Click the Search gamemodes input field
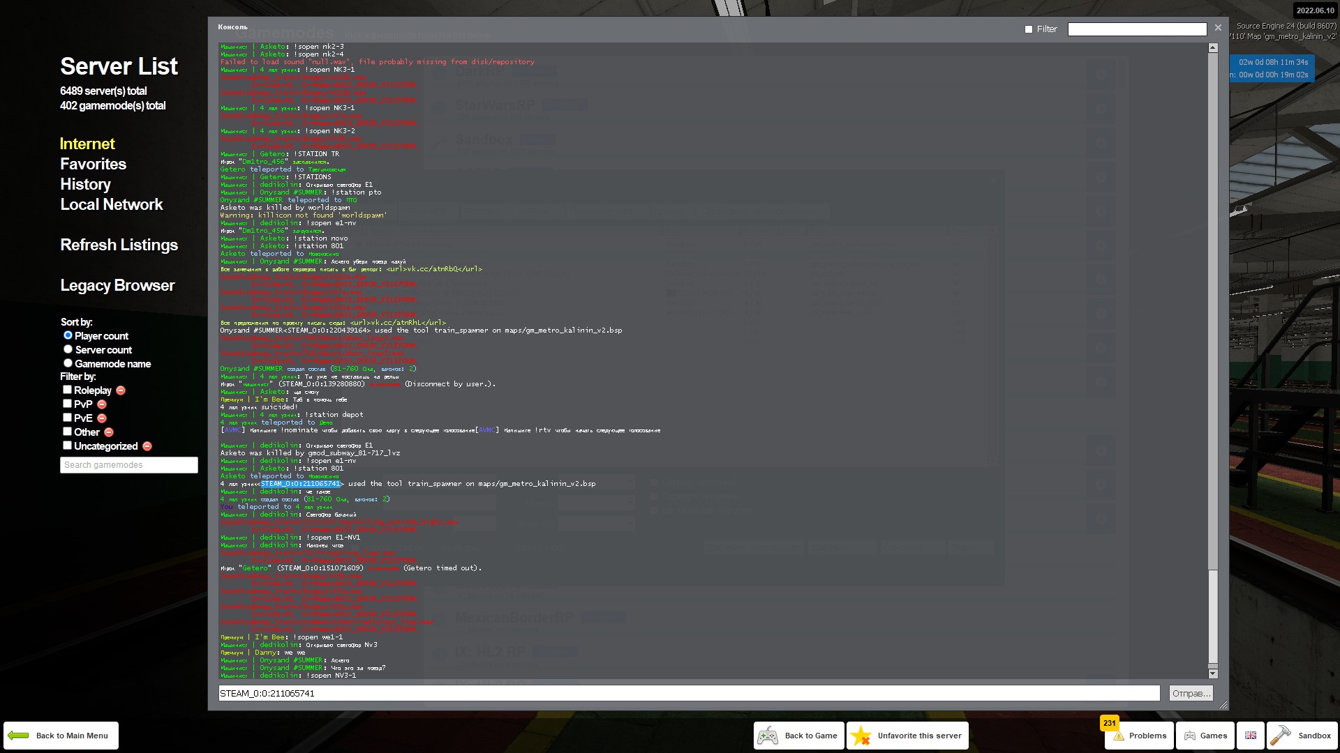This screenshot has height=753, width=1340. point(128,465)
